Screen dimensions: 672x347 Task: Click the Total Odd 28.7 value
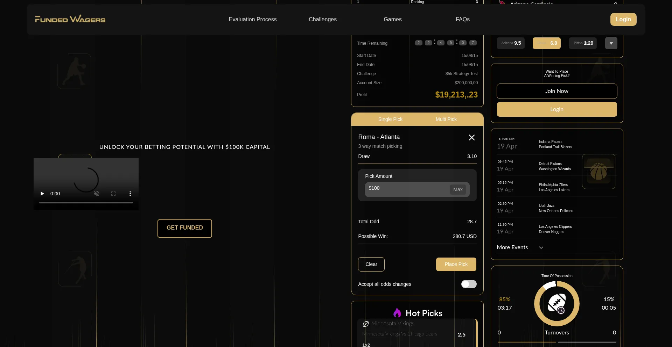point(472,222)
